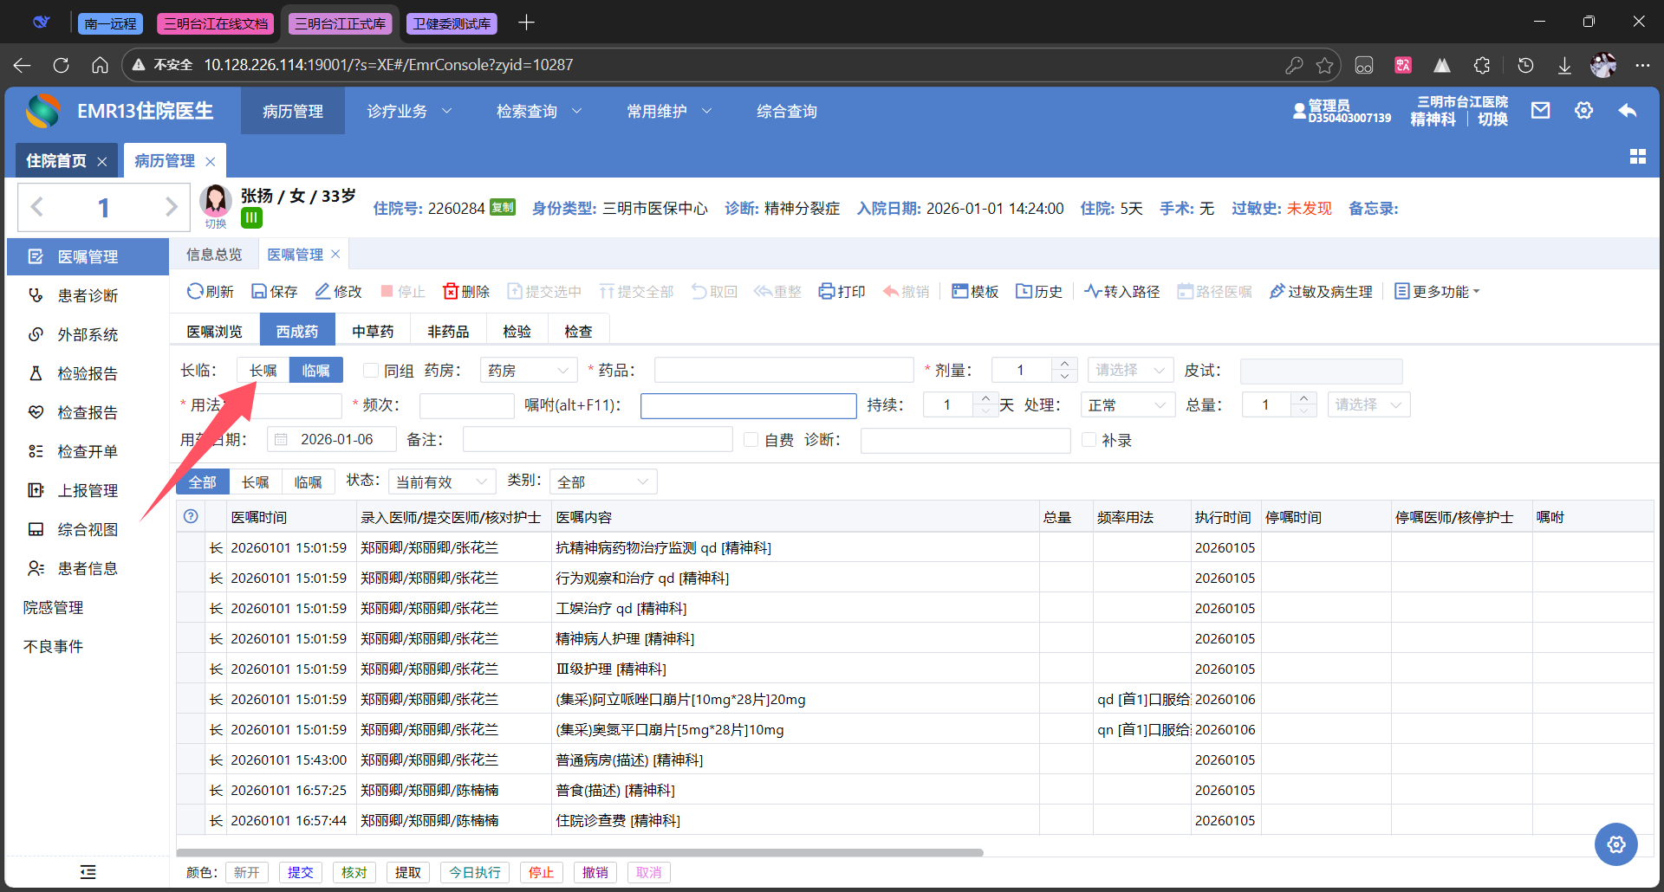Open the 历史 history tool
This screenshot has width=1664, height=892.
(x=1024, y=292)
